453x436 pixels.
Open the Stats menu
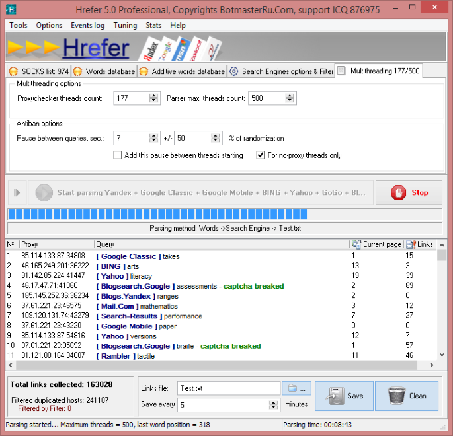153,25
